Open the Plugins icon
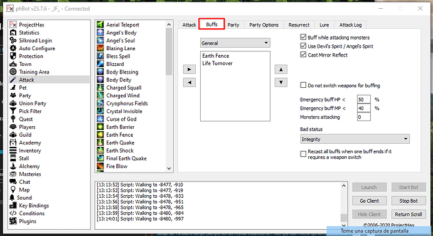 [13, 221]
